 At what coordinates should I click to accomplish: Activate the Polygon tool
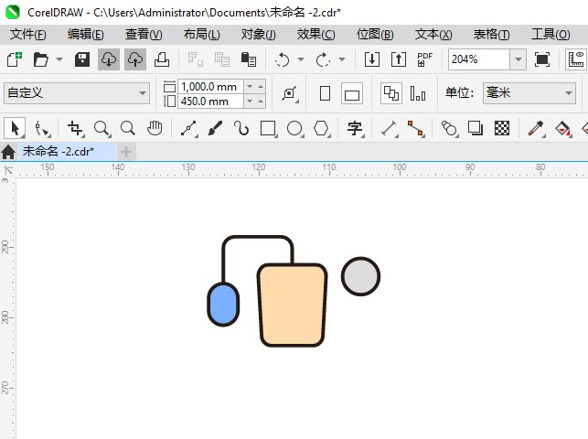[321, 128]
